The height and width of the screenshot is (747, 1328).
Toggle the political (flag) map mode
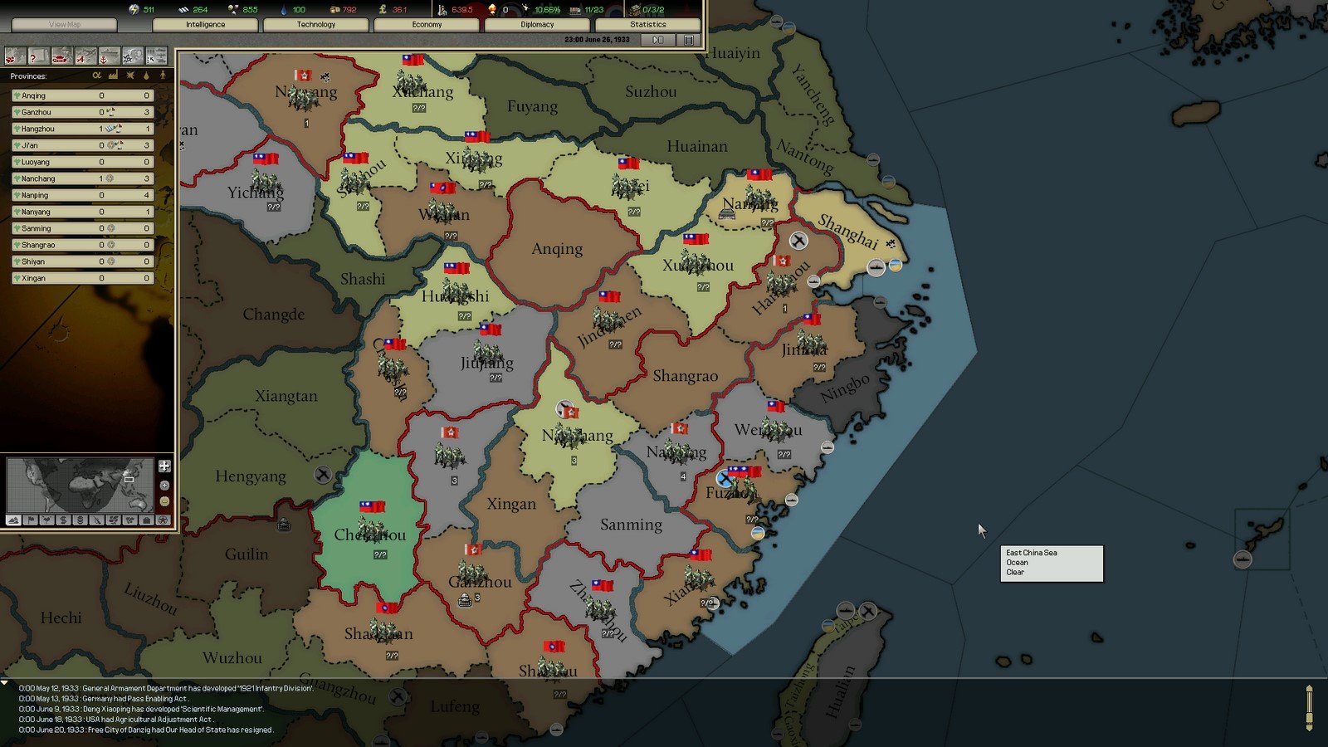pos(31,520)
